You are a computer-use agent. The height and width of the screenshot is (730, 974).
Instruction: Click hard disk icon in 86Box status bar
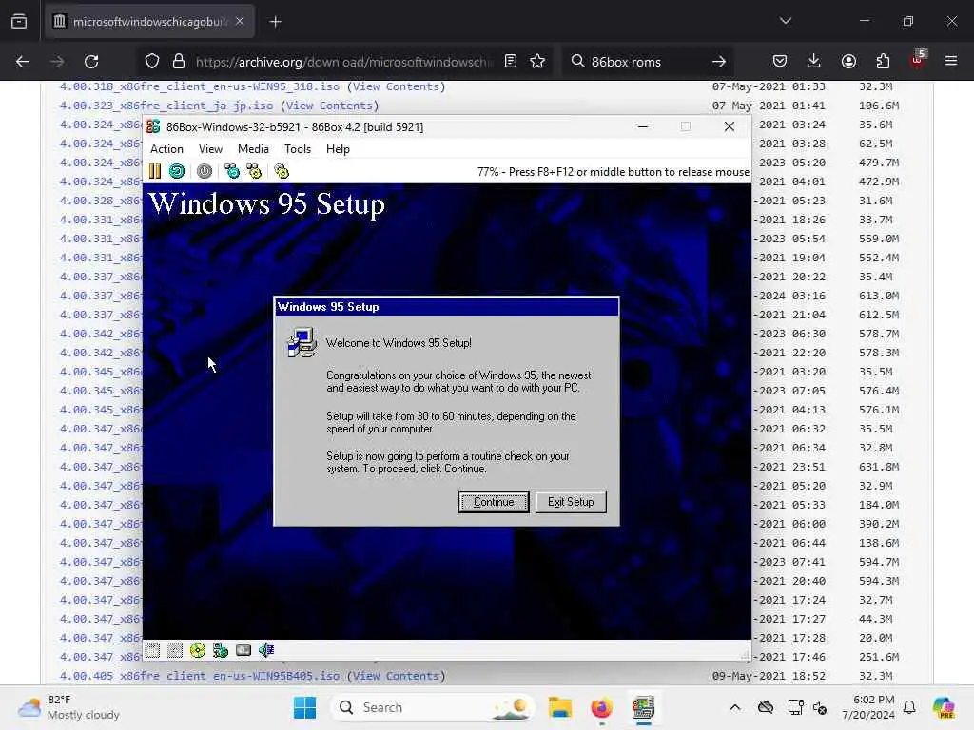tap(243, 650)
